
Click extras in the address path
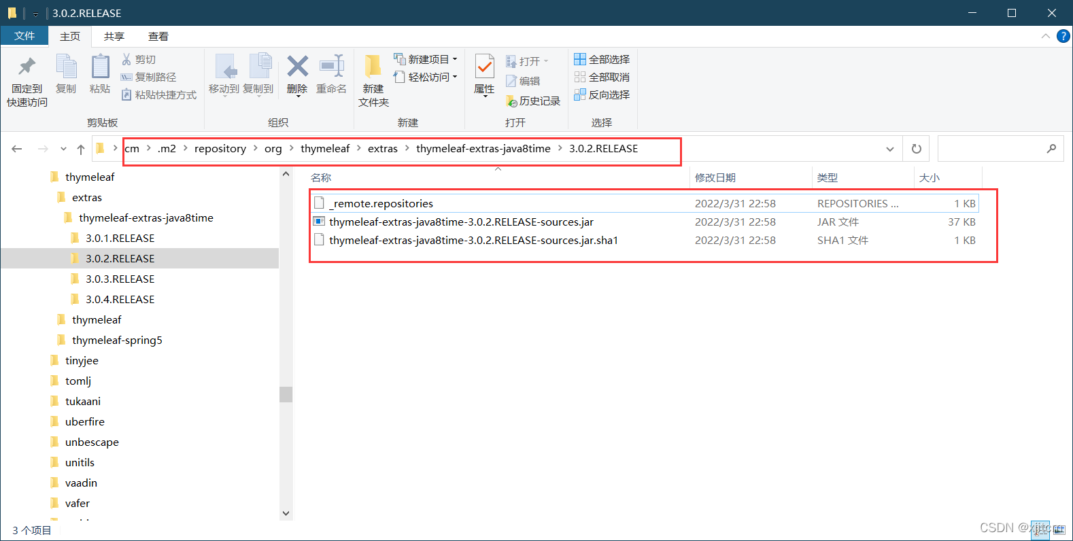click(383, 149)
